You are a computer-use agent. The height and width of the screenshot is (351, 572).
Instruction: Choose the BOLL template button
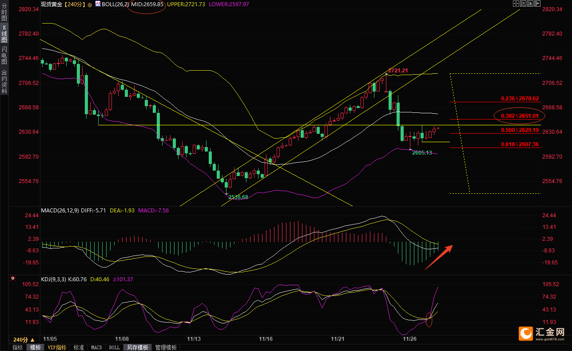114,347
